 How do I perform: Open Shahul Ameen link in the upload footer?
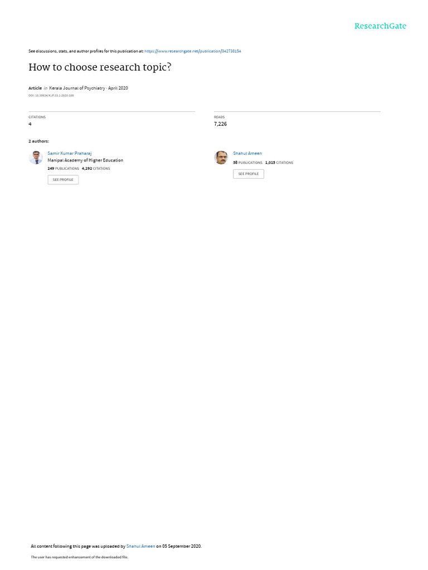pyautogui.click(x=140, y=546)
